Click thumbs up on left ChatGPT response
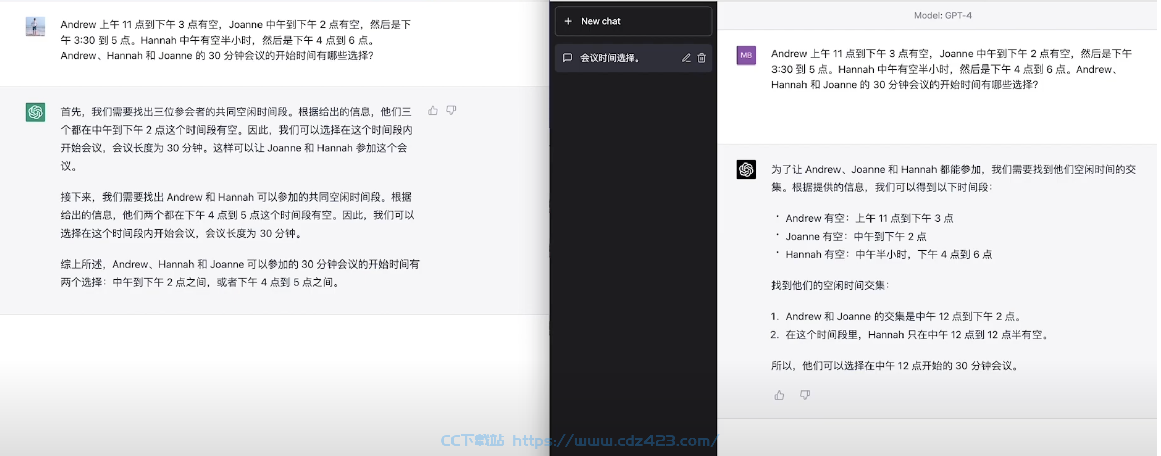The height and width of the screenshot is (456, 1161). click(433, 111)
